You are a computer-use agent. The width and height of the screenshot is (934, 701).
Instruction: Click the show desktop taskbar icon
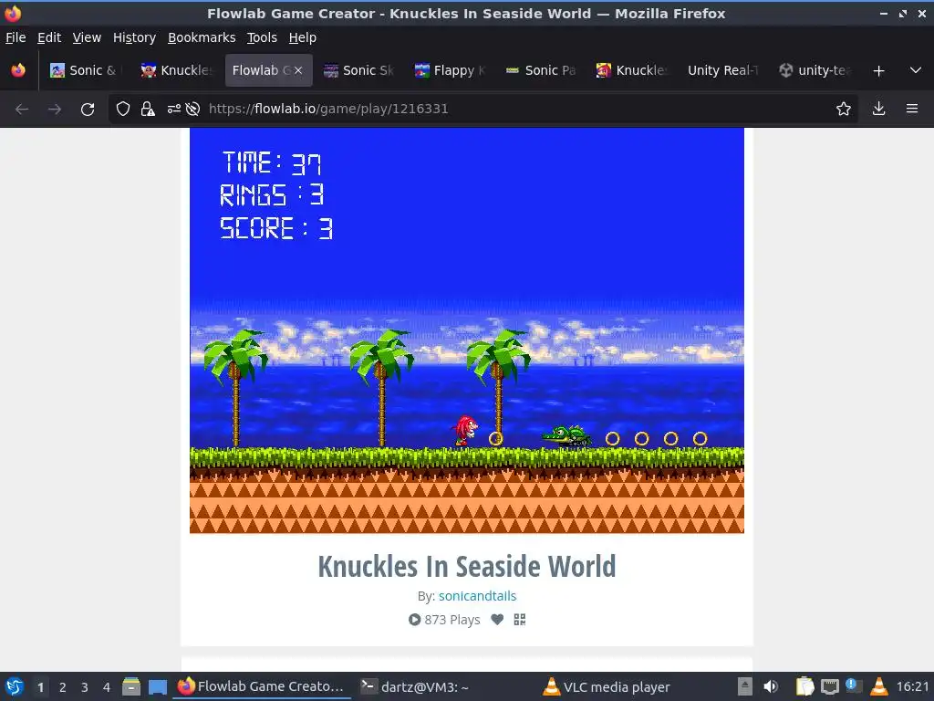158,686
